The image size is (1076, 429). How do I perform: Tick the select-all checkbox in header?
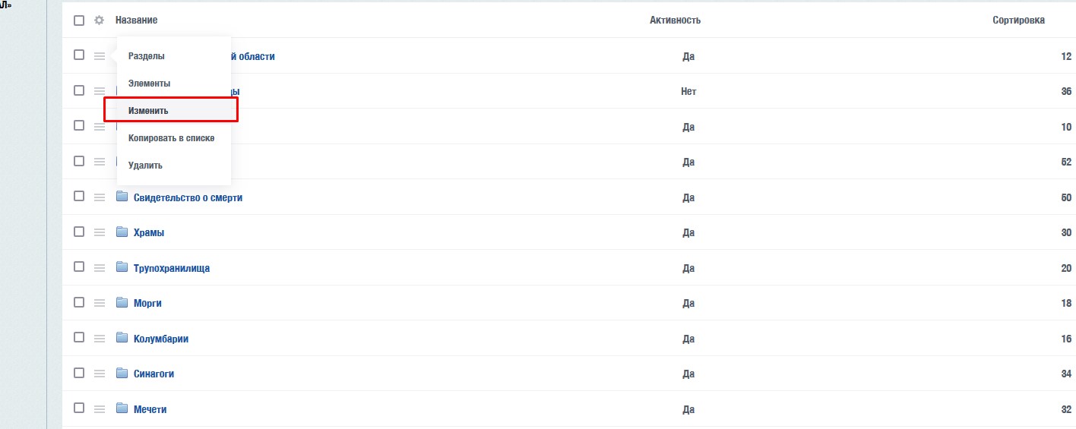pos(79,21)
